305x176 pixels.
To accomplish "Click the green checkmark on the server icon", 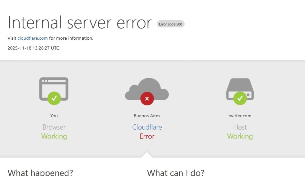I will (240, 98).
